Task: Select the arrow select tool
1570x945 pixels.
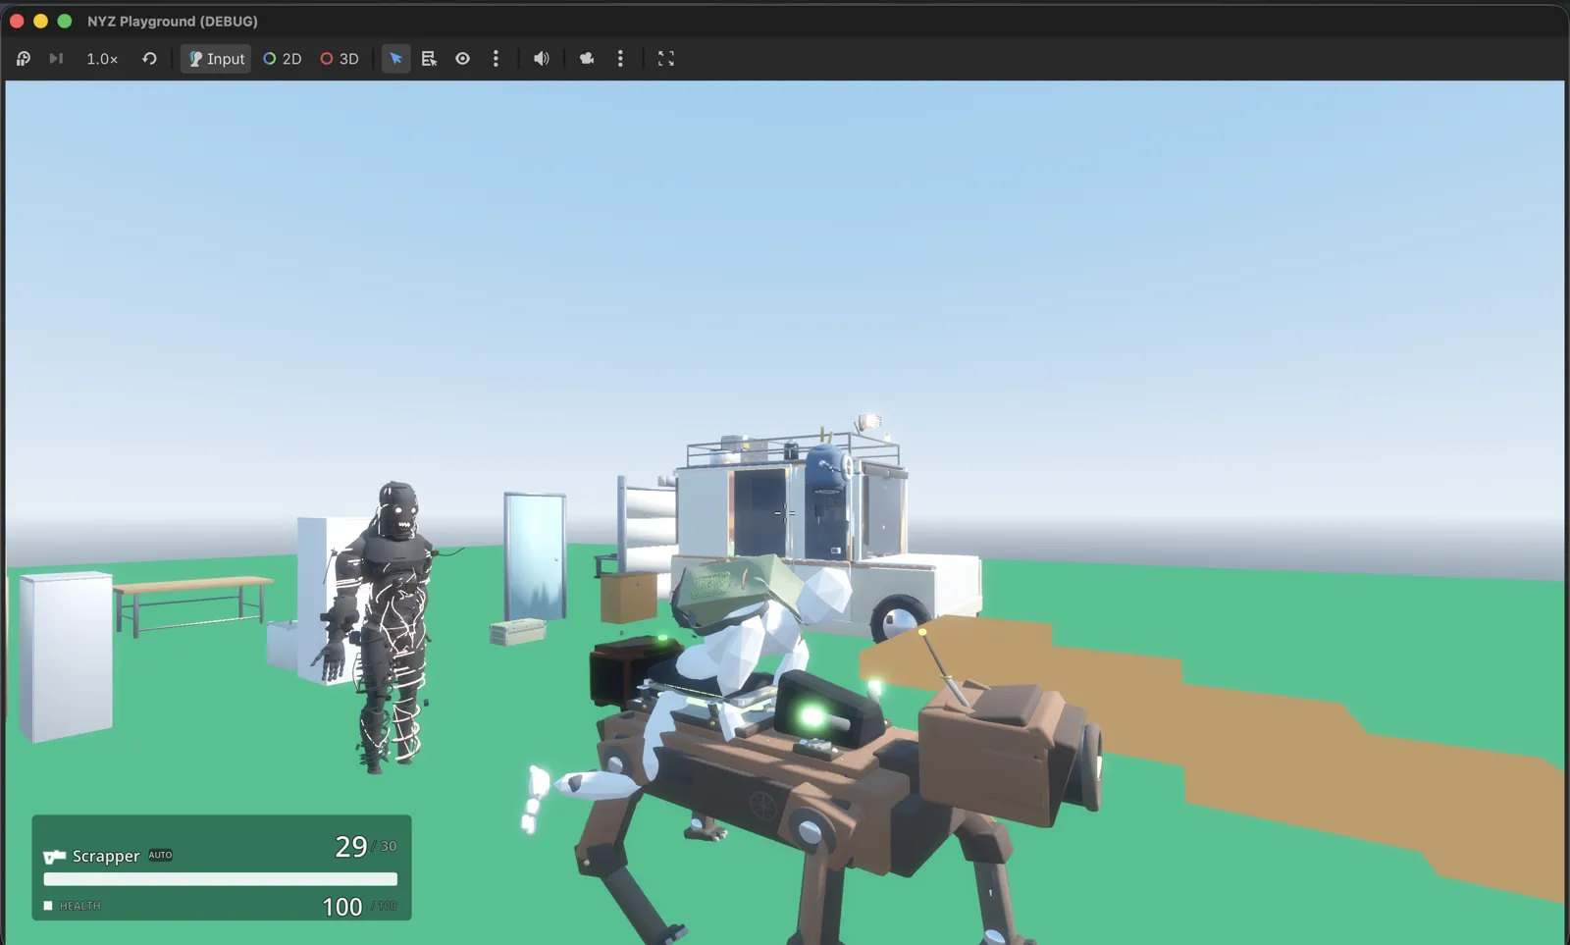Action: click(395, 59)
